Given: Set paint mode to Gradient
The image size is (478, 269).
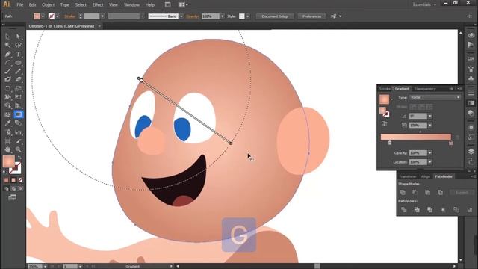Looking at the screenshot, I should pos(13,180).
